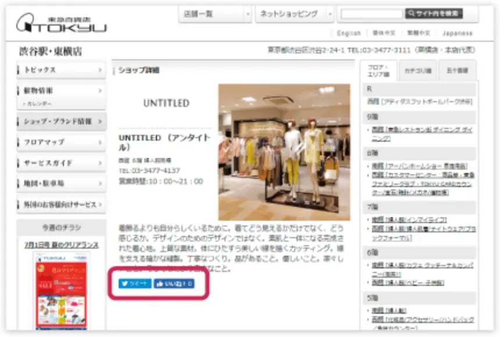Click the サイト内を検索 search button
The height and width of the screenshot is (337, 500).
point(442,13)
